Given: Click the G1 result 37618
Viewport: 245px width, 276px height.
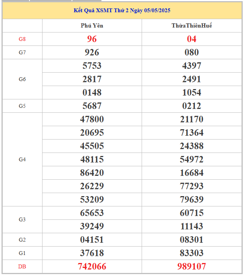Looking at the screenshot, I should (x=92, y=253).
